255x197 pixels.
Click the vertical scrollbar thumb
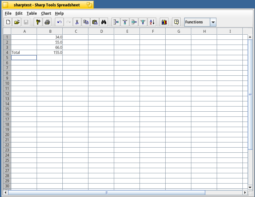tap(250, 94)
